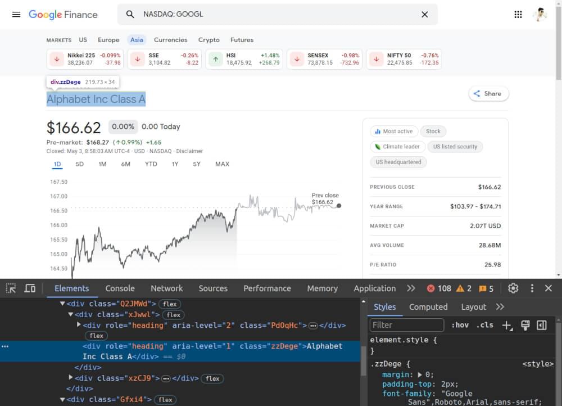Open the Google Finance hamburger menu
This screenshot has width=562, height=406.
(x=16, y=14)
